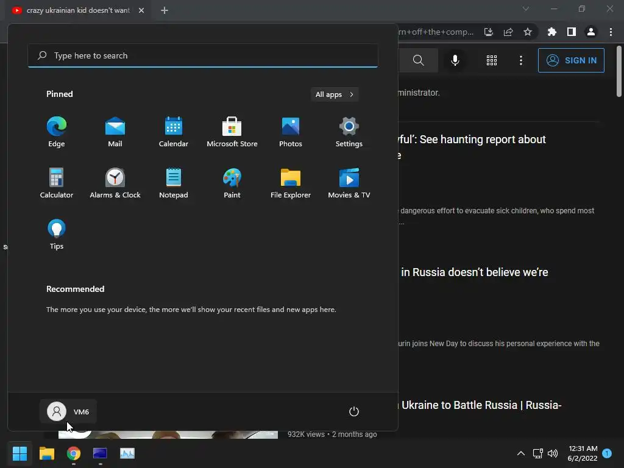This screenshot has width=624, height=468.
Task: Share this page from address bar
Action: click(508, 32)
